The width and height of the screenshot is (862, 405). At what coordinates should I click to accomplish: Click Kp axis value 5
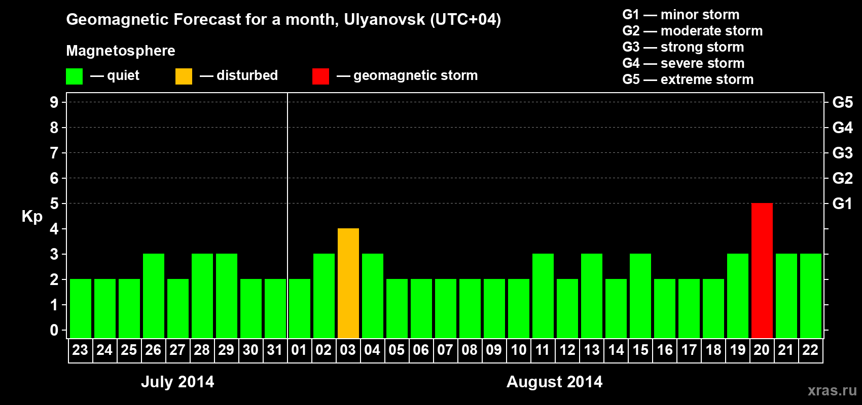click(54, 204)
